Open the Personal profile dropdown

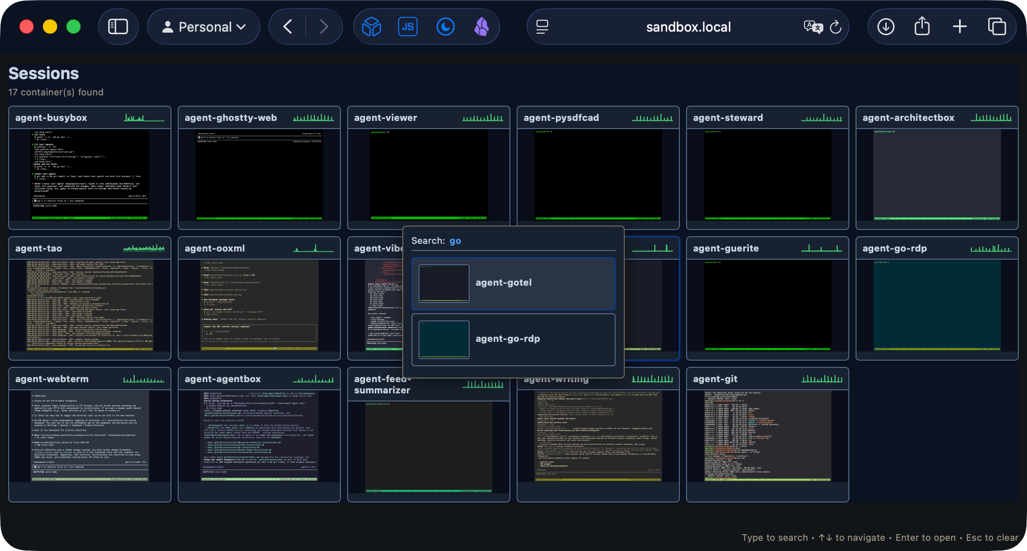(x=204, y=27)
